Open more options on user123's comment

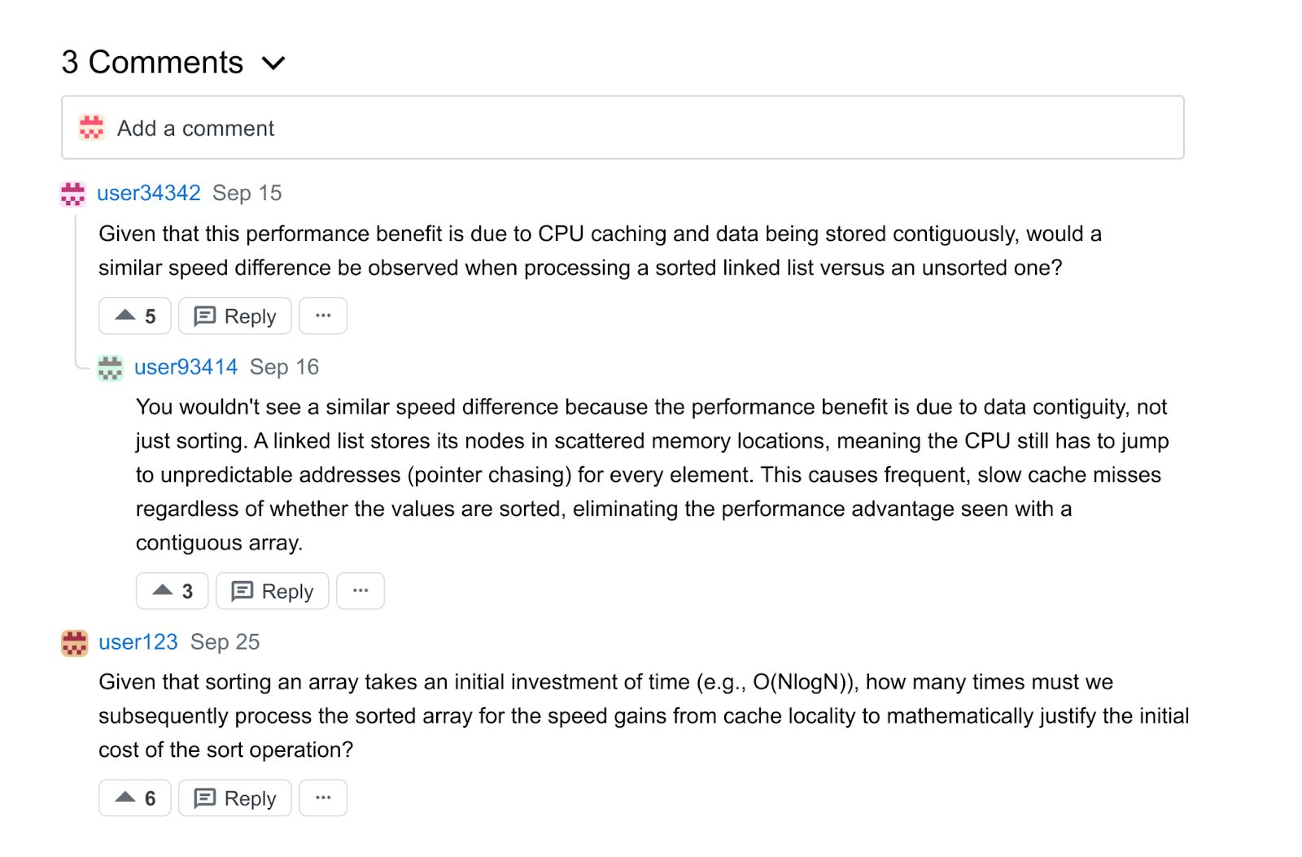tap(323, 798)
